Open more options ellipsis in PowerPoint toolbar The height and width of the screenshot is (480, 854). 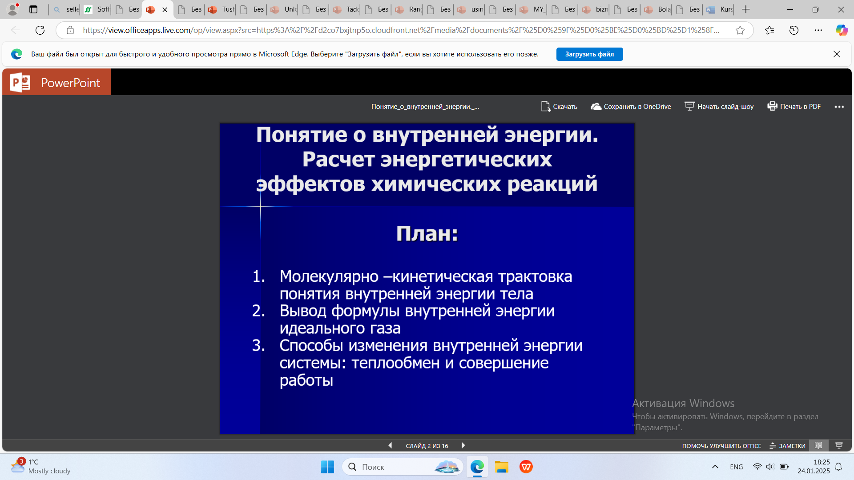(839, 107)
